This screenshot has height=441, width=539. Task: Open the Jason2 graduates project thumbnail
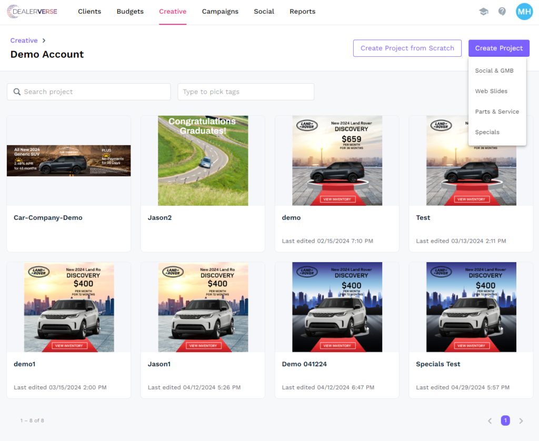pyautogui.click(x=203, y=161)
